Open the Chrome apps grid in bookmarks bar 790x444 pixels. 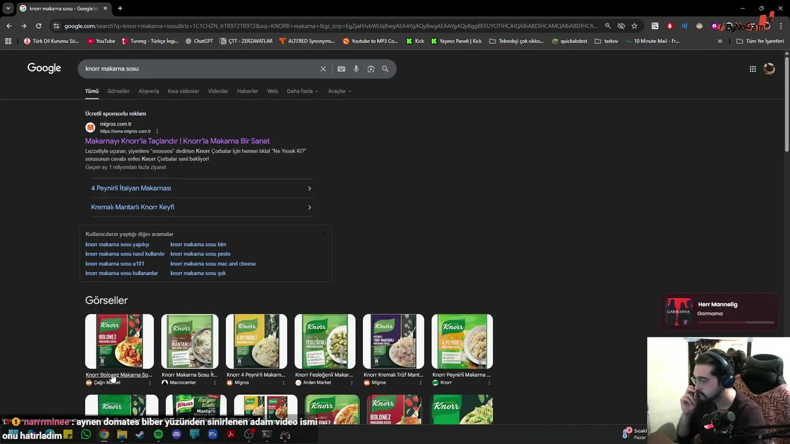pos(8,41)
